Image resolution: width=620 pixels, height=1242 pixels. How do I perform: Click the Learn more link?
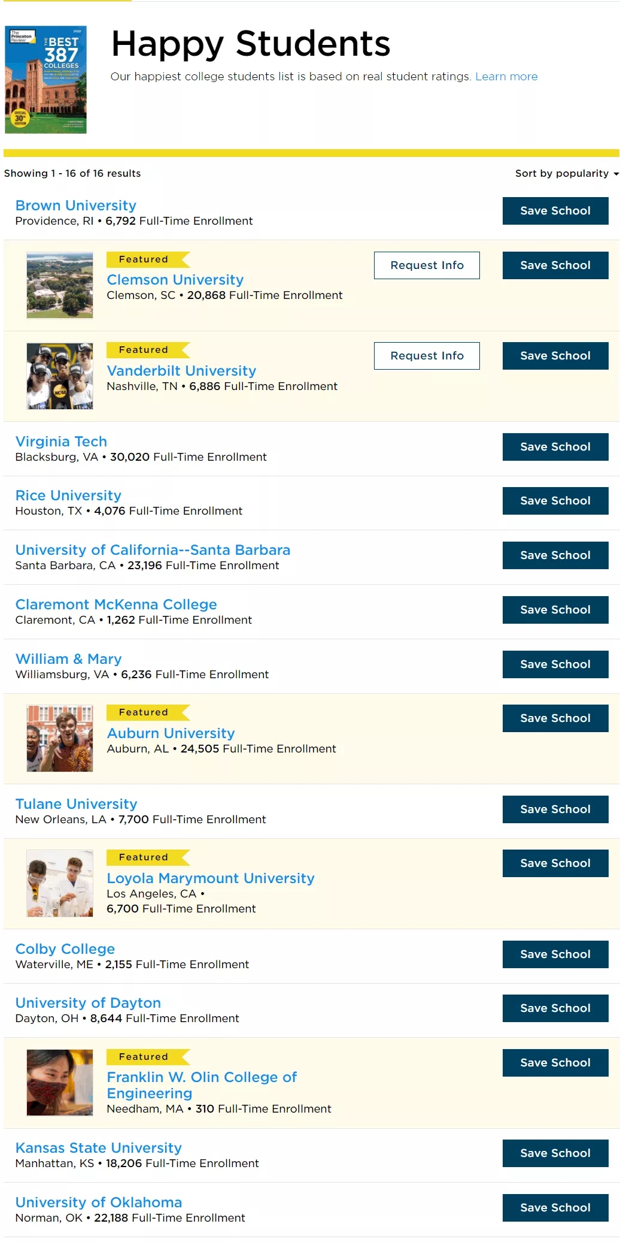click(x=506, y=77)
